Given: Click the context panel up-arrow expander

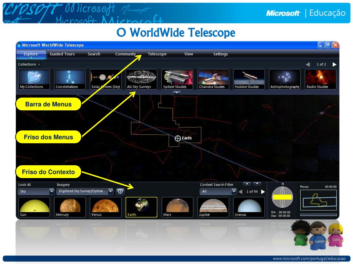Looking at the screenshot, I should [x=247, y=184].
